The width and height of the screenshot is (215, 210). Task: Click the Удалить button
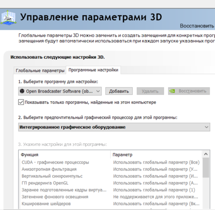pos(150,91)
